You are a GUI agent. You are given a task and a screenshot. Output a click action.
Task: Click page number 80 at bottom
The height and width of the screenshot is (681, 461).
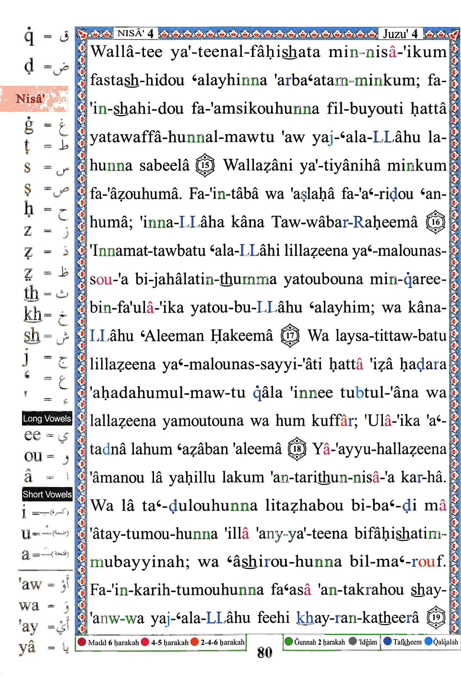pos(265,653)
